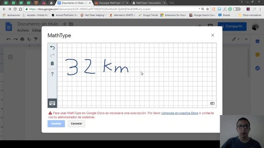Close the Documento sin título browser tab
The height and width of the screenshot is (148, 264).
[x=90, y=3]
